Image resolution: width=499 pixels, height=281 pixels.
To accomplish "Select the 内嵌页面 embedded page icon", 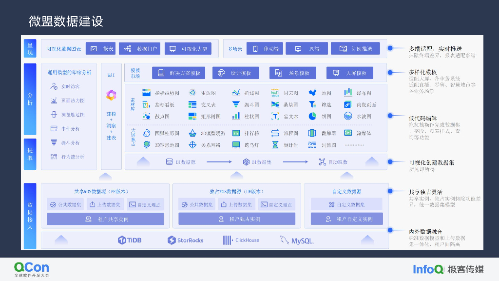I will tap(347, 104).
